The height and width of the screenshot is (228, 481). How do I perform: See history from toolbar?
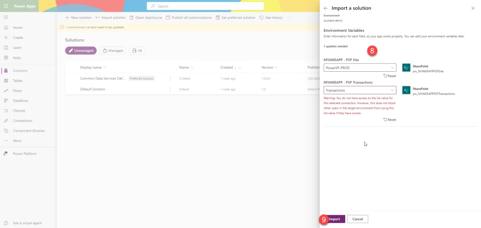click(x=271, y=17)
